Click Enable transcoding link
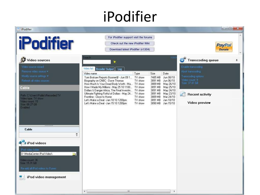Image resolution: width=260 pixels, height=195 pixels. 192,67
